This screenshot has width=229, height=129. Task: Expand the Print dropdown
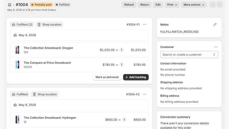coord(172,5)
